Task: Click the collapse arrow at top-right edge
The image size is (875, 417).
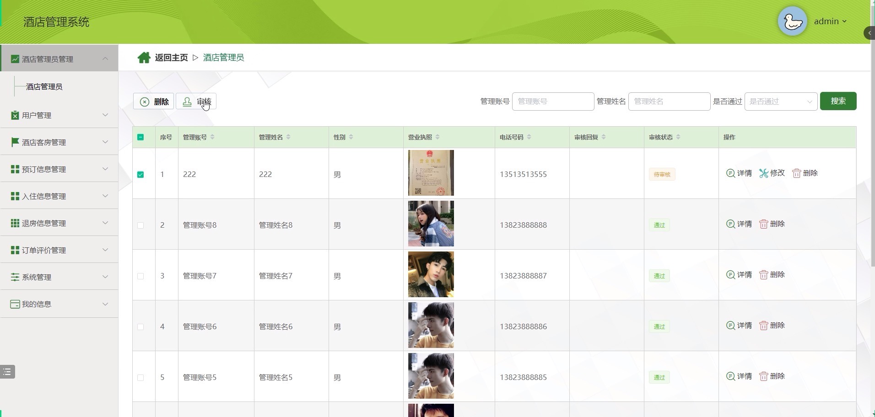Action: [x=870, y=33]
